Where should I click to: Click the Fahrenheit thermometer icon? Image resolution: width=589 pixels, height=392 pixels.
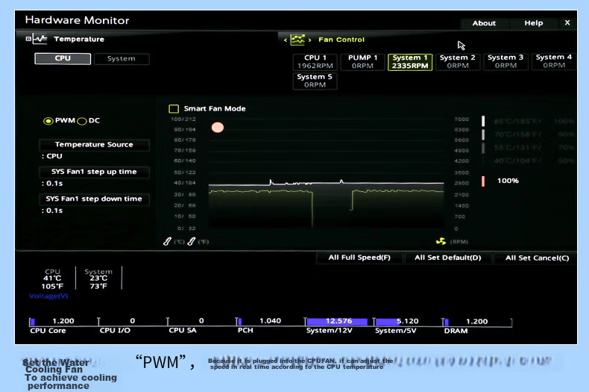coord(191,241)
